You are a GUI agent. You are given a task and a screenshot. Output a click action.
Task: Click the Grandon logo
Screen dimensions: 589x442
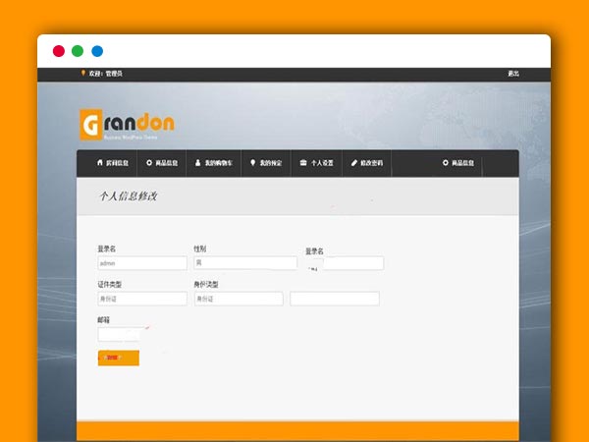(128, 125)
